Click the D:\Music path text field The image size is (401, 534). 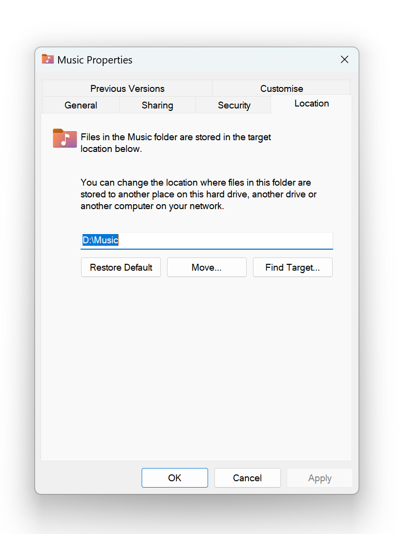click(207, 240)
